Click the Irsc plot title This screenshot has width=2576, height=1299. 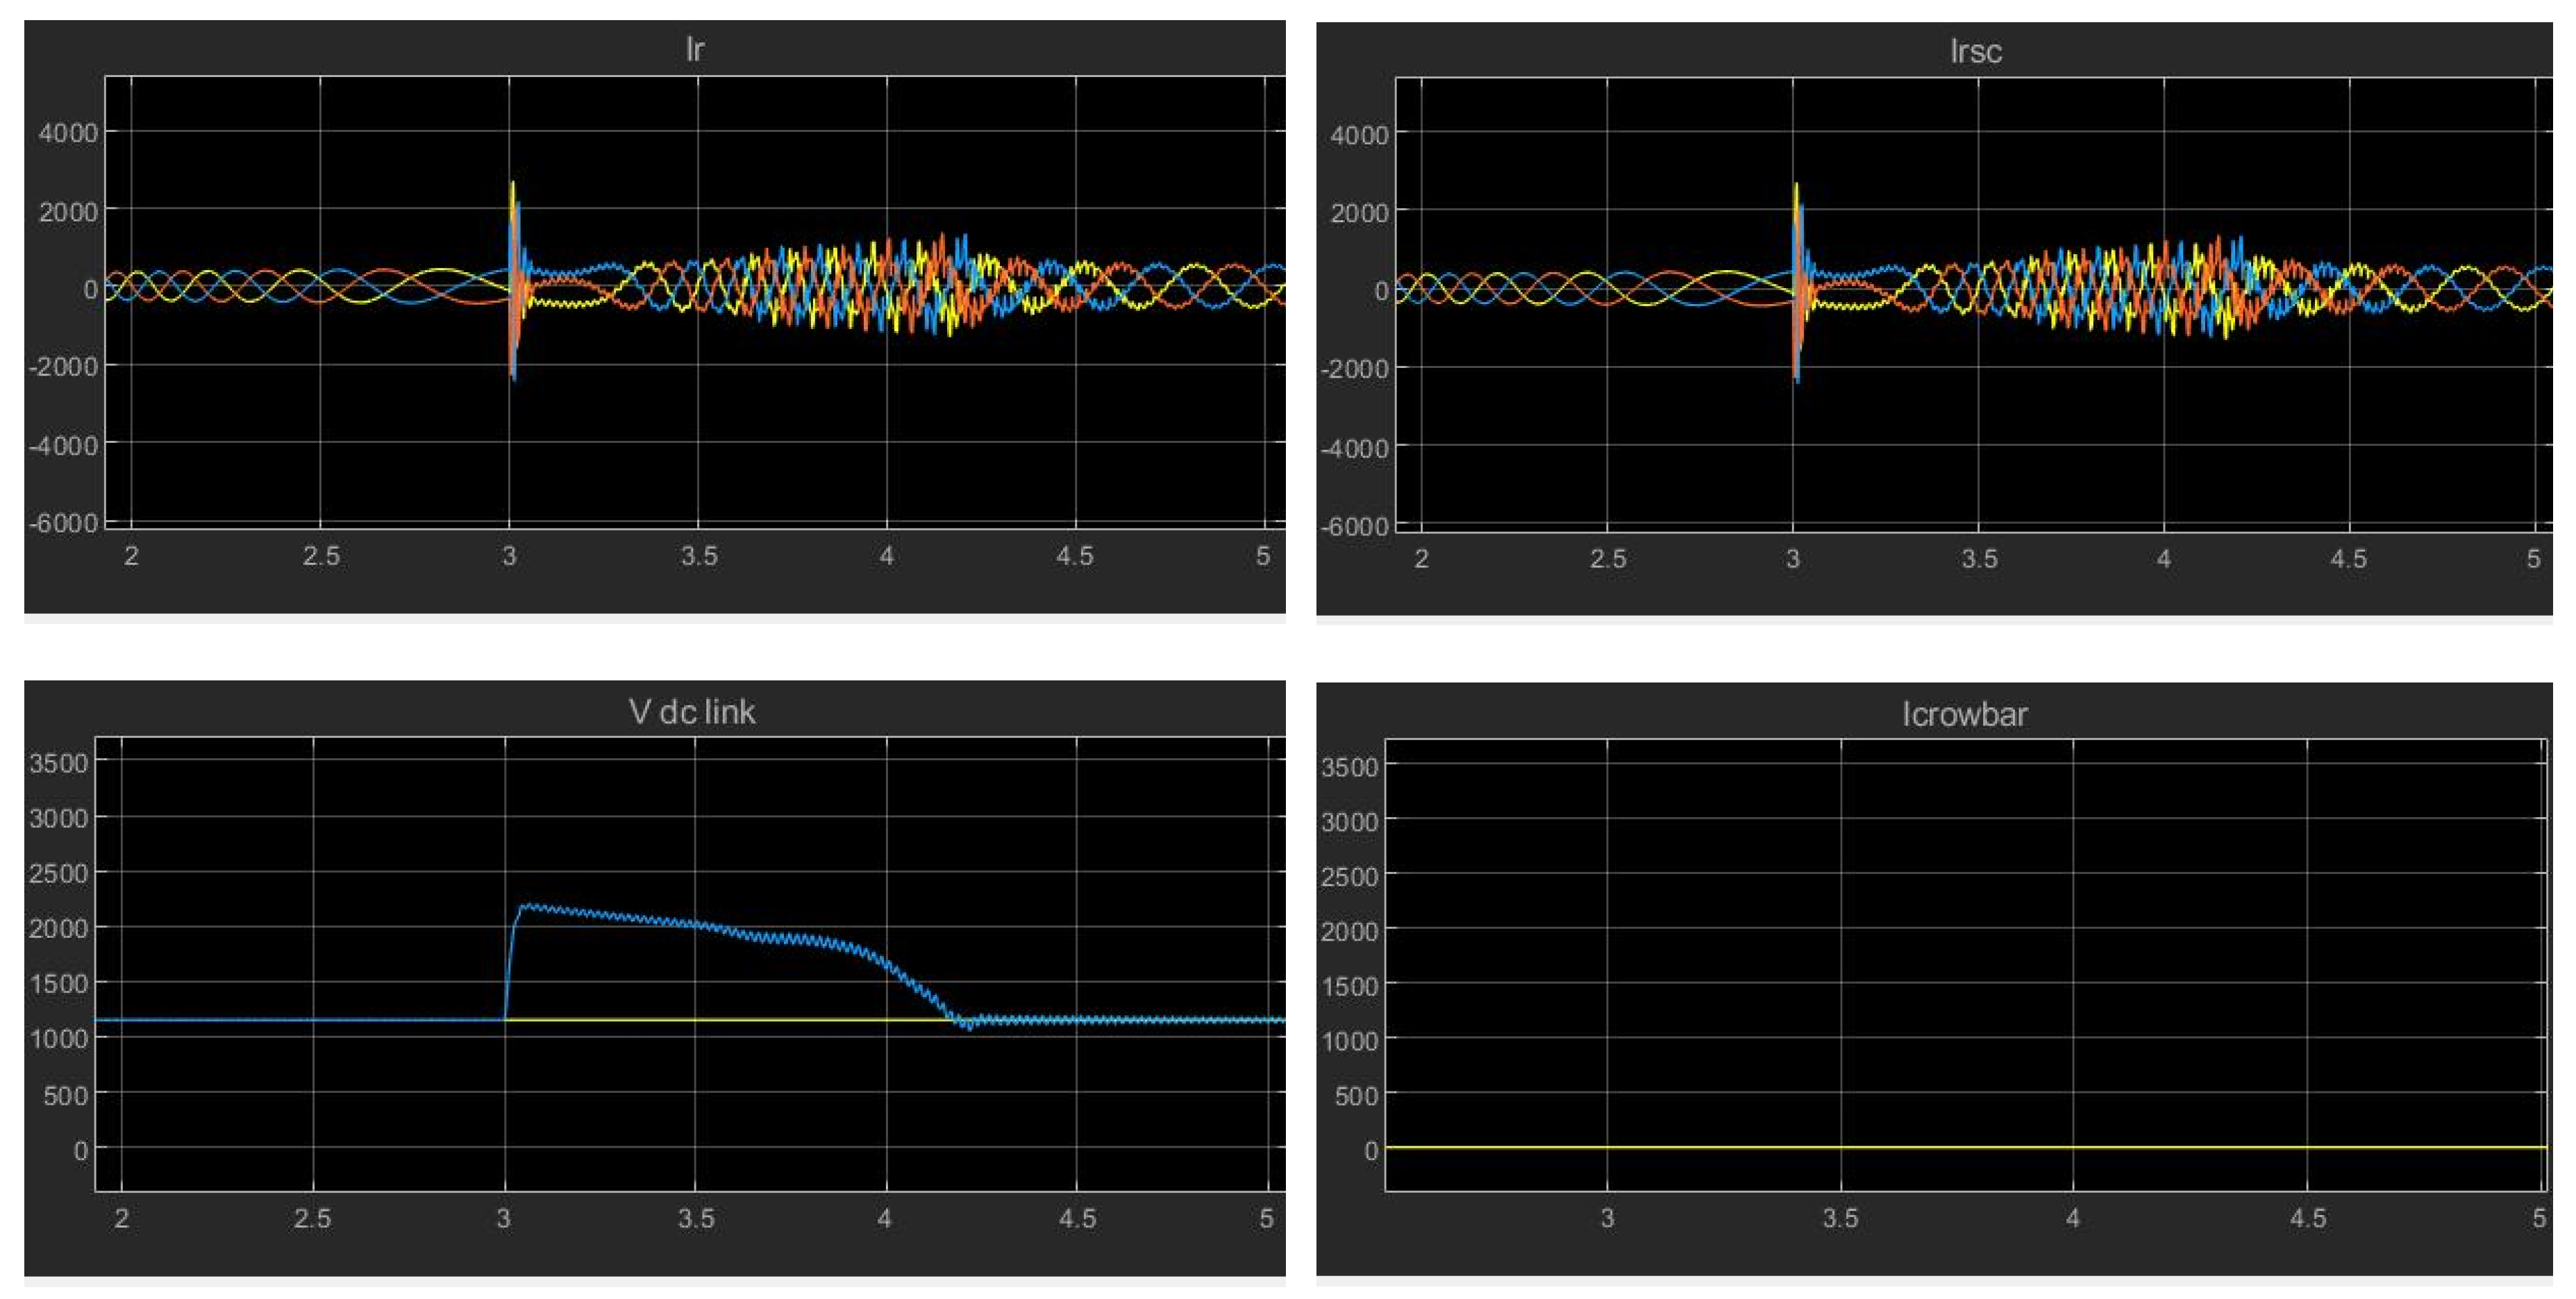[x=1975, y=51]
